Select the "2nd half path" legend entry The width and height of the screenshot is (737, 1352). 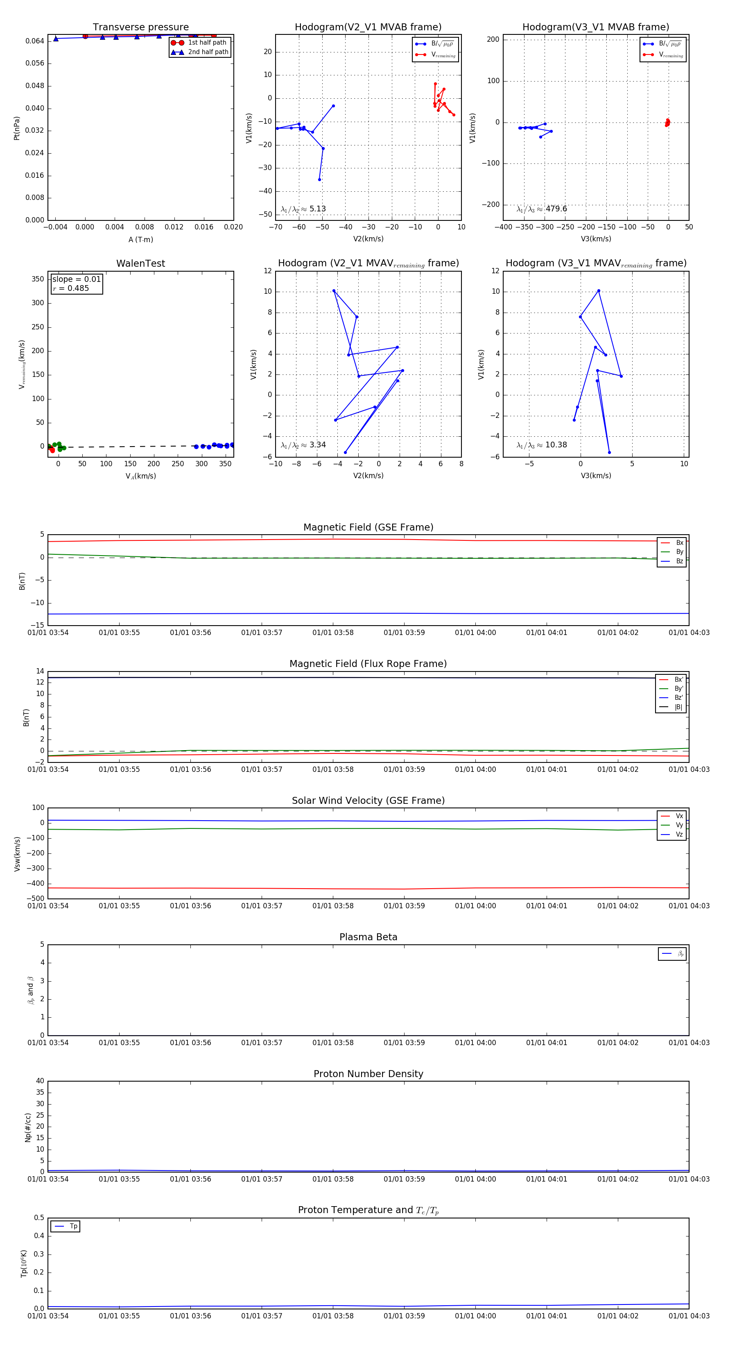(200, 52)
